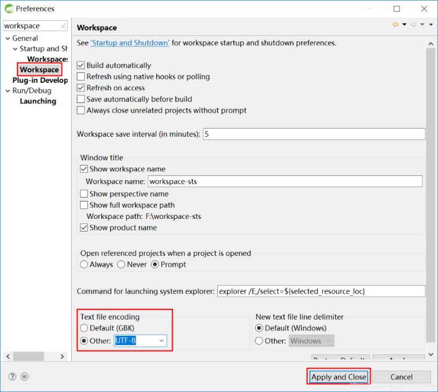Screen dimensions: 438x392
Task: Click the page scroll up arrow
Action: tap(430, 43)
